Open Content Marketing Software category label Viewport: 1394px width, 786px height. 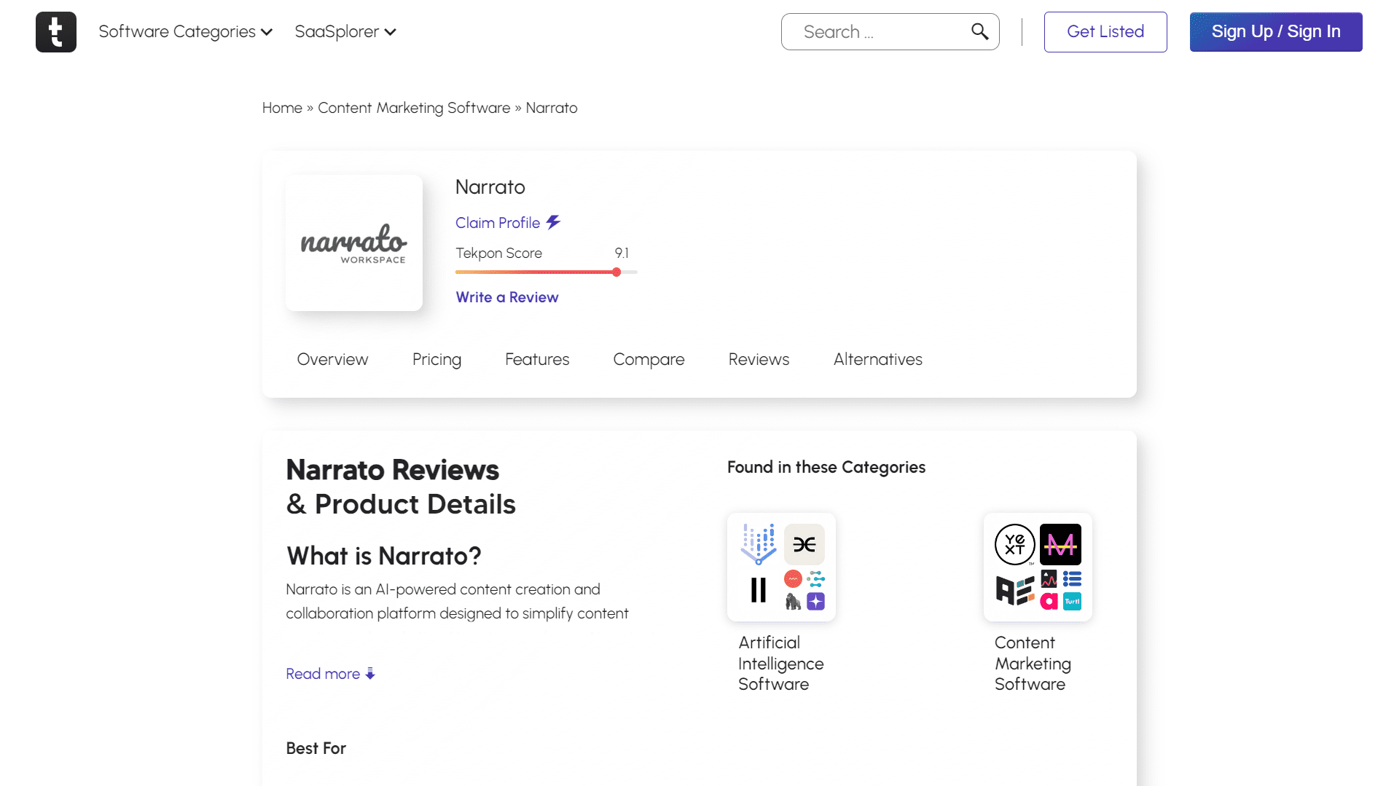click(1033, 664)
